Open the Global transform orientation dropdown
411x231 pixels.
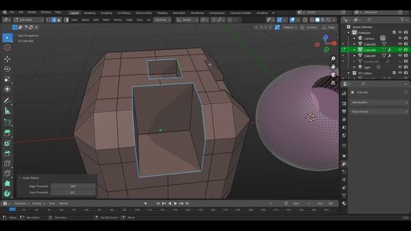pos(187,20)
